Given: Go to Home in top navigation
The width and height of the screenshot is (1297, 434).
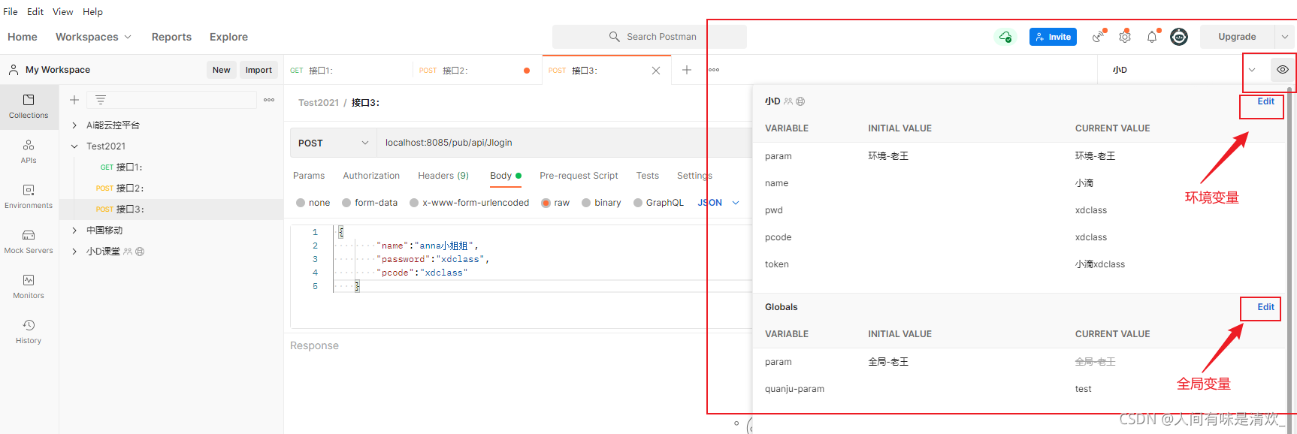Looking at the screenshot, I should pos(23,37).
